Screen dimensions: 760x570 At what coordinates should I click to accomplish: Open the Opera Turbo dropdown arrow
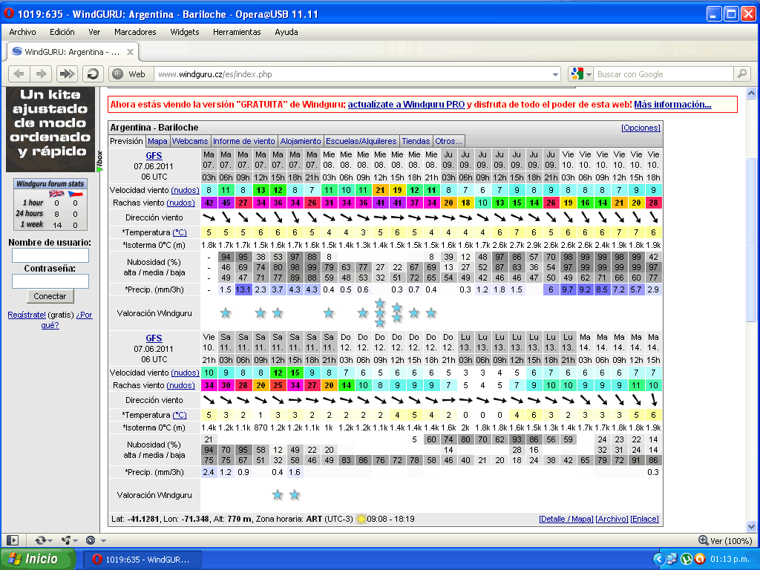[x=102, y=540]
